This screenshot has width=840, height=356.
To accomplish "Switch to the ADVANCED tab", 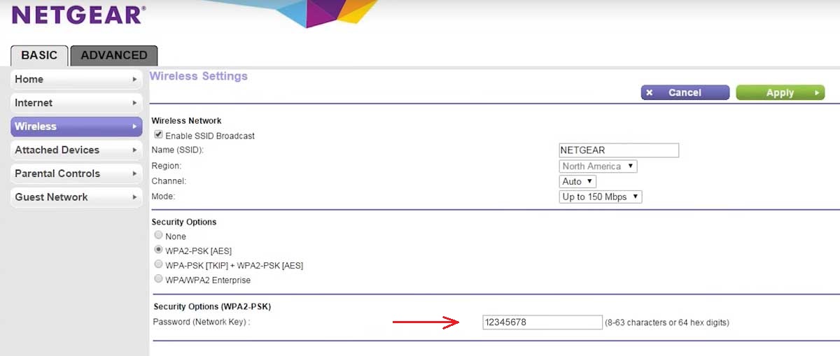I will (x=114, y=55).
